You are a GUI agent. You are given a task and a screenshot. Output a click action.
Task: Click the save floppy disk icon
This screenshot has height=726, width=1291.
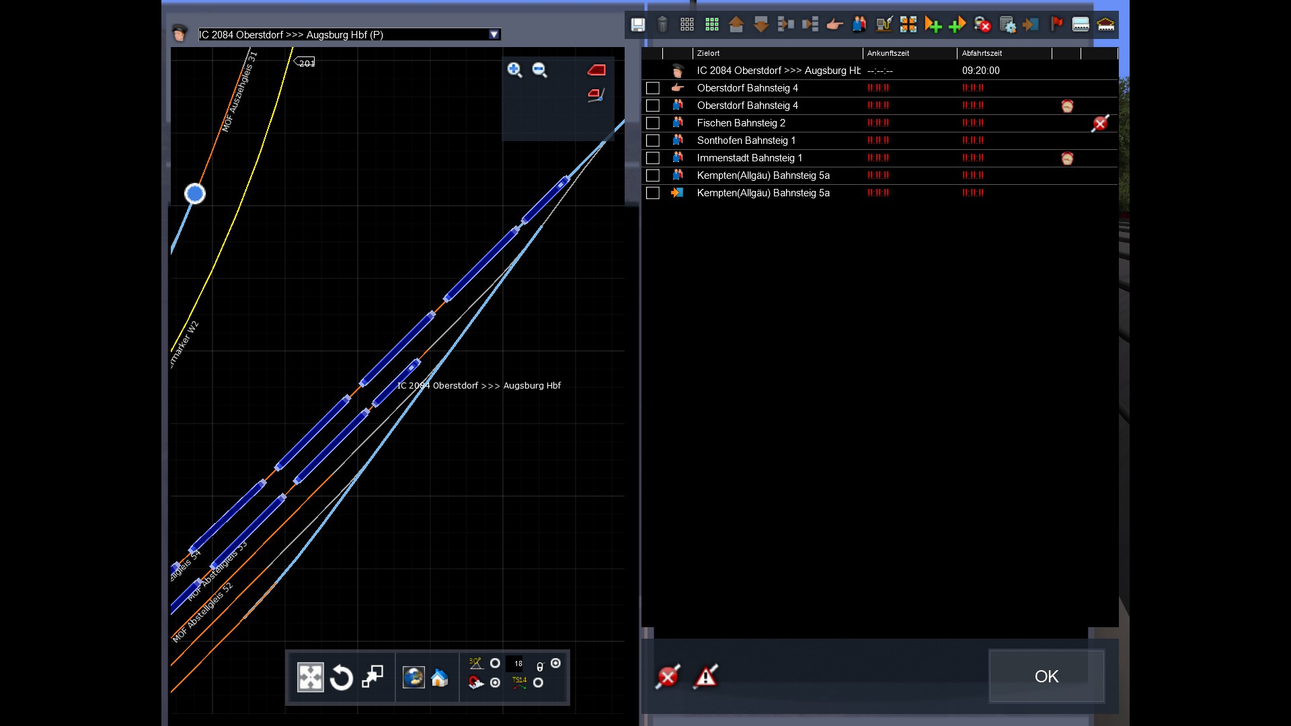point(637,25)
